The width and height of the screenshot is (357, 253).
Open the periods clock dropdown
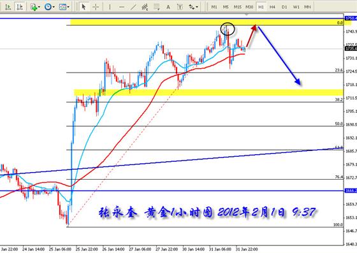click(x=50, y=7)
